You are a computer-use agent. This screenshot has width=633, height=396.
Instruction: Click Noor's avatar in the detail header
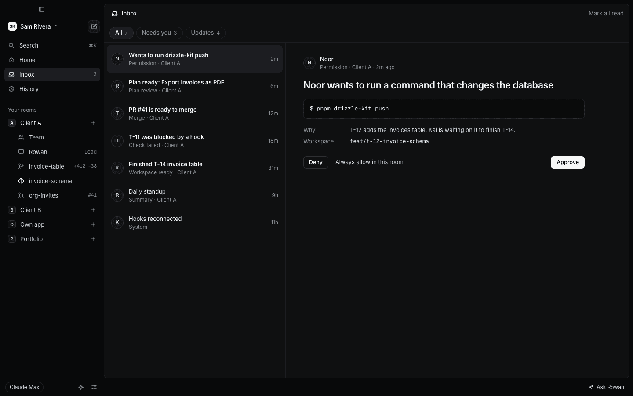[x=309, y=63]
